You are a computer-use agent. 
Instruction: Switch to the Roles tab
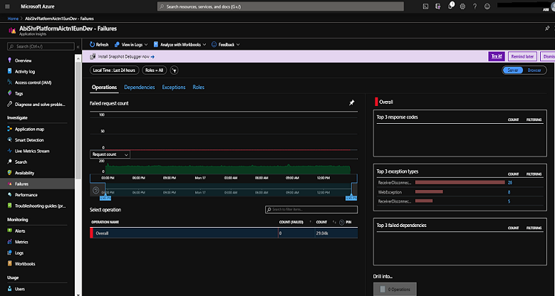(x=199, y=88)
